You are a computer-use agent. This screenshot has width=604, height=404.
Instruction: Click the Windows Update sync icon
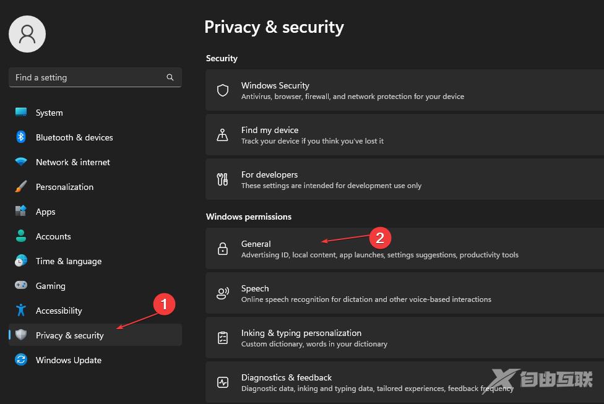tap(21, 360)
